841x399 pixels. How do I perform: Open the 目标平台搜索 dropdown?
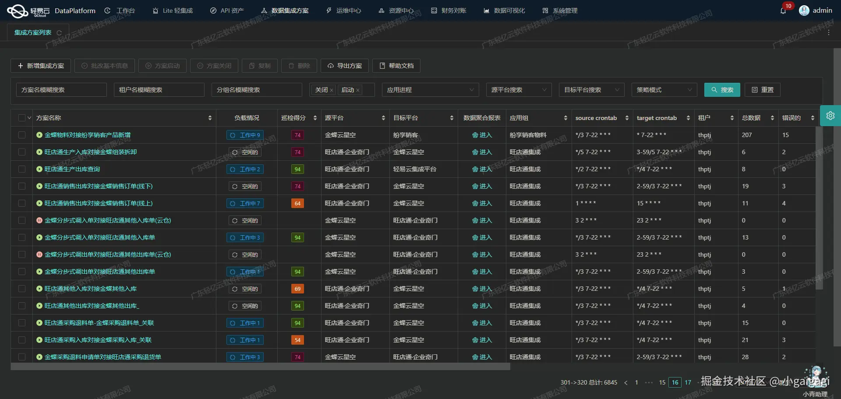click(x=591, y=89)
